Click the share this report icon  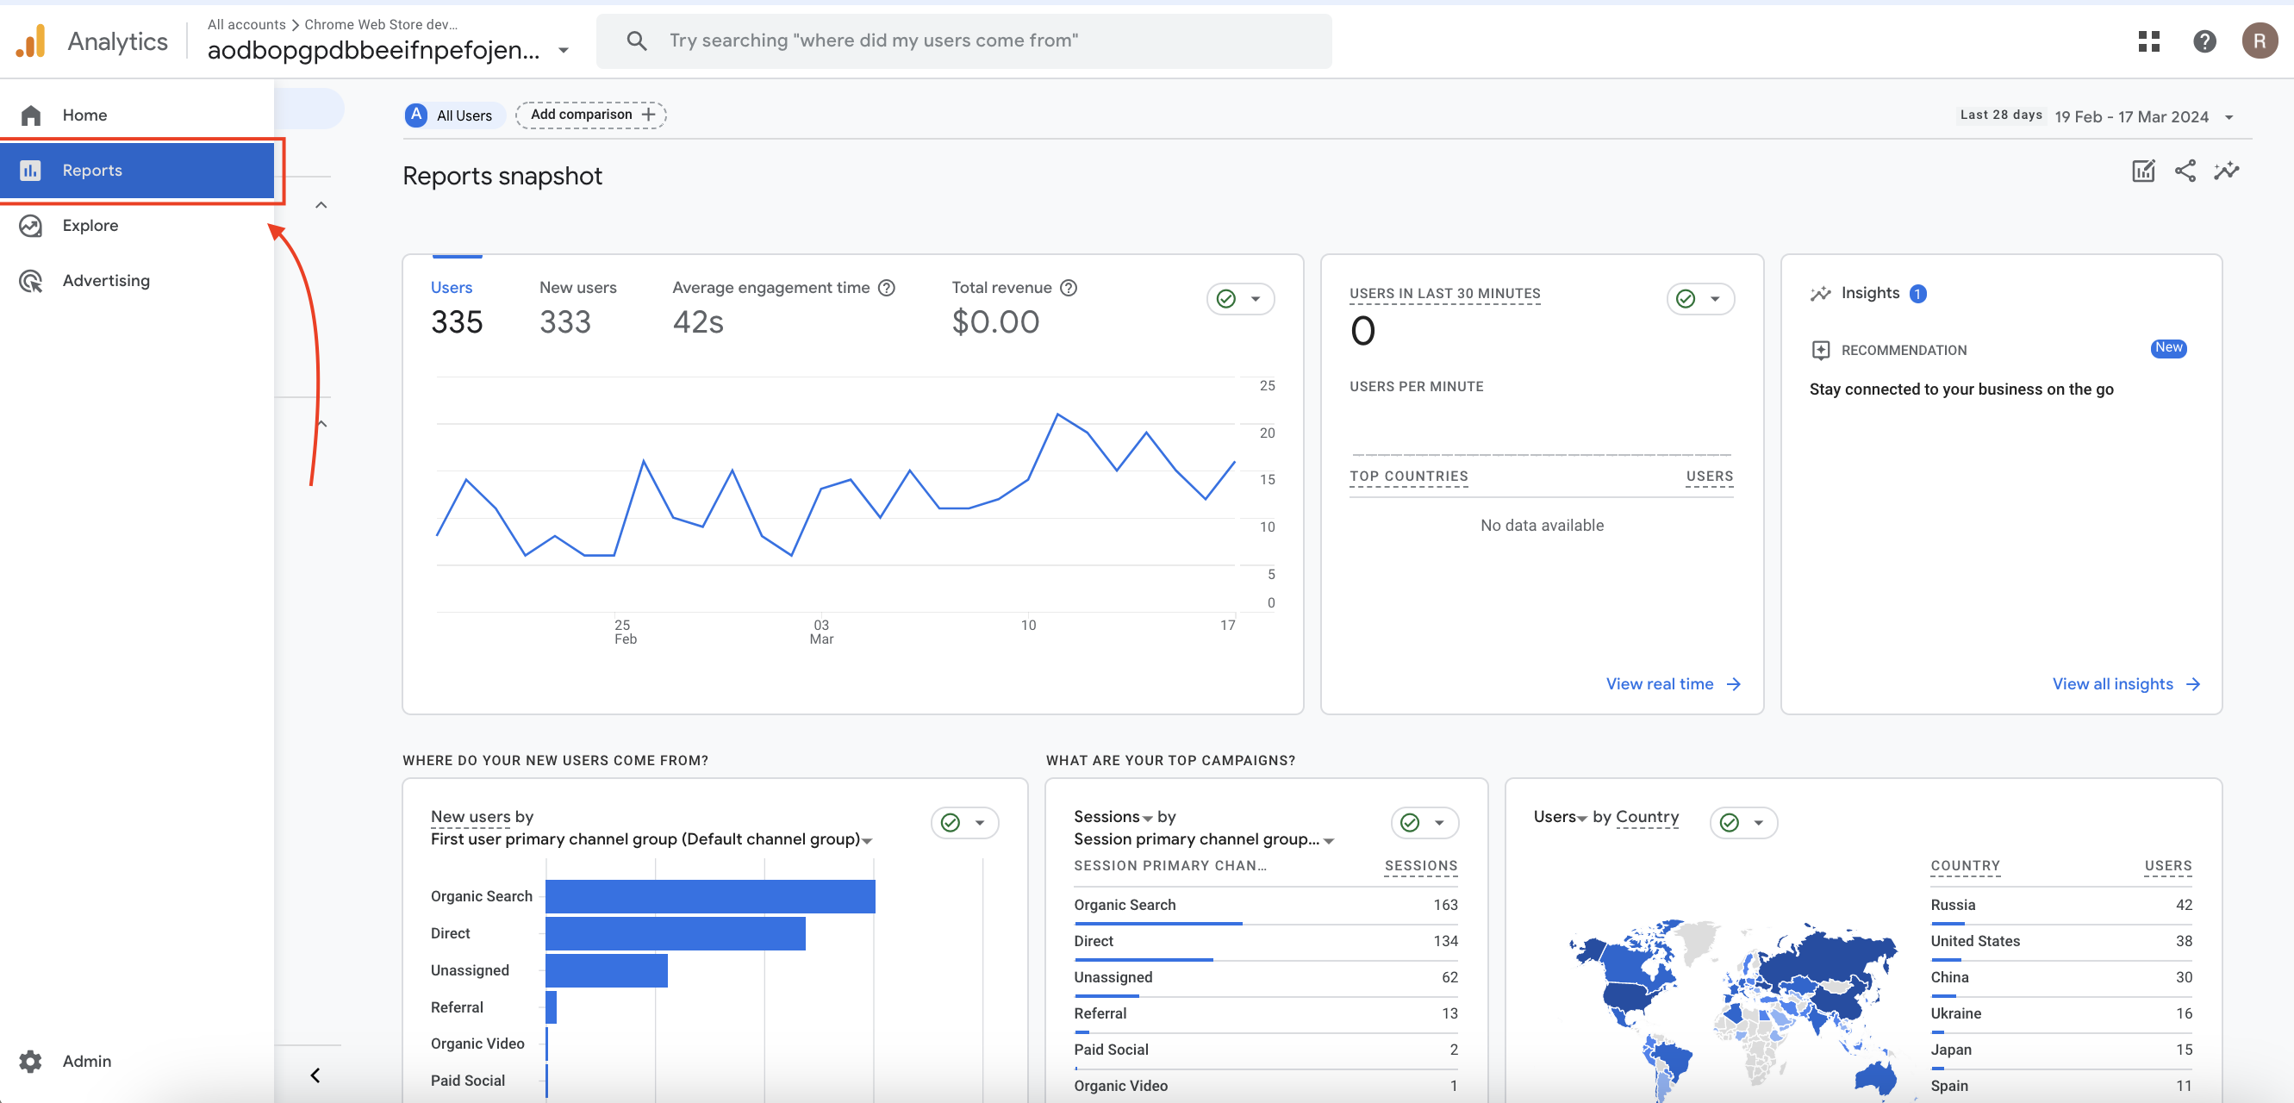tap(2185, 171)
